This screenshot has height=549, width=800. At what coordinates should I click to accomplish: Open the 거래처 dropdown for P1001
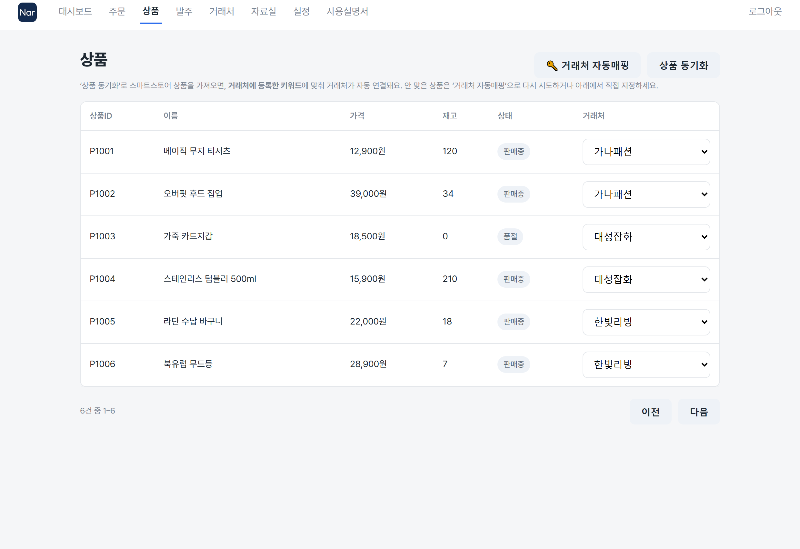click(x=646, y=152)
